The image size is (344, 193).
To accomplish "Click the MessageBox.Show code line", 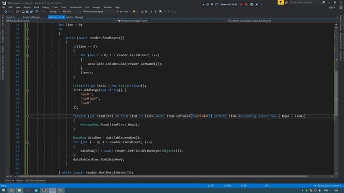I will (x=110, y=125).
